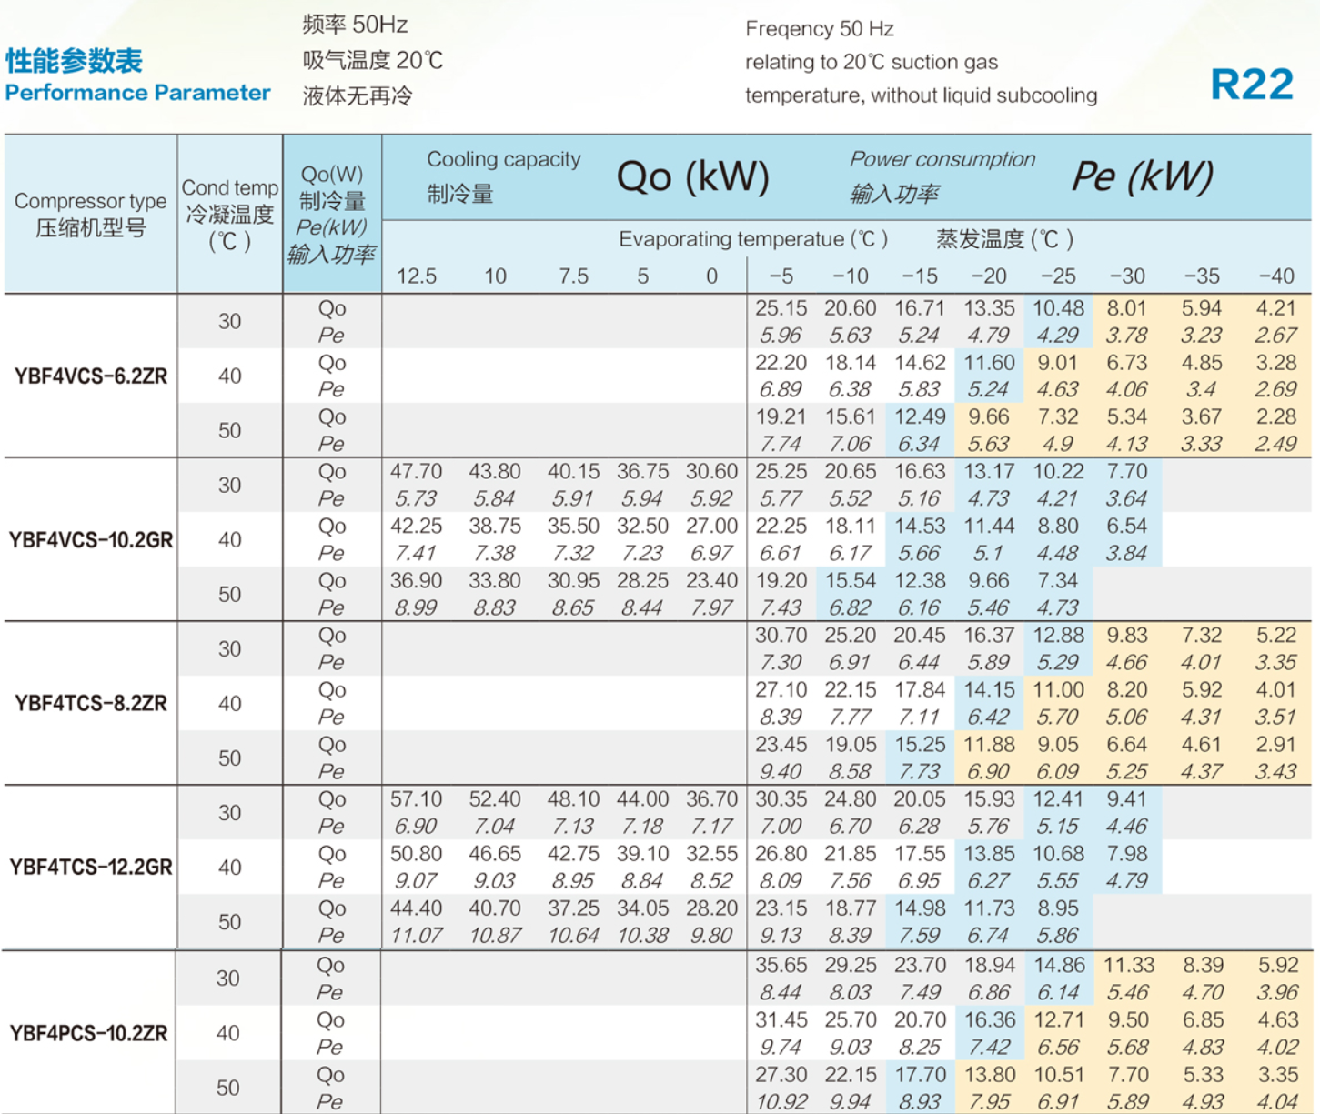Screen dimensions: 1320x1114
Task: Click the '性能参数表' title
Action: [74, 61]
